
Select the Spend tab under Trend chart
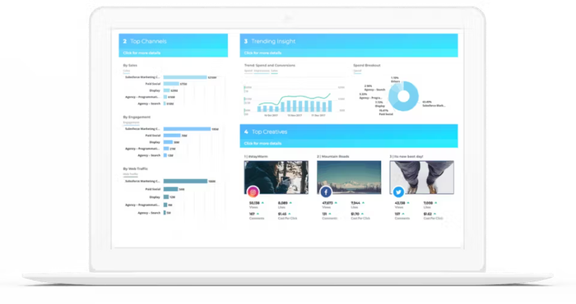click(249, 71)
